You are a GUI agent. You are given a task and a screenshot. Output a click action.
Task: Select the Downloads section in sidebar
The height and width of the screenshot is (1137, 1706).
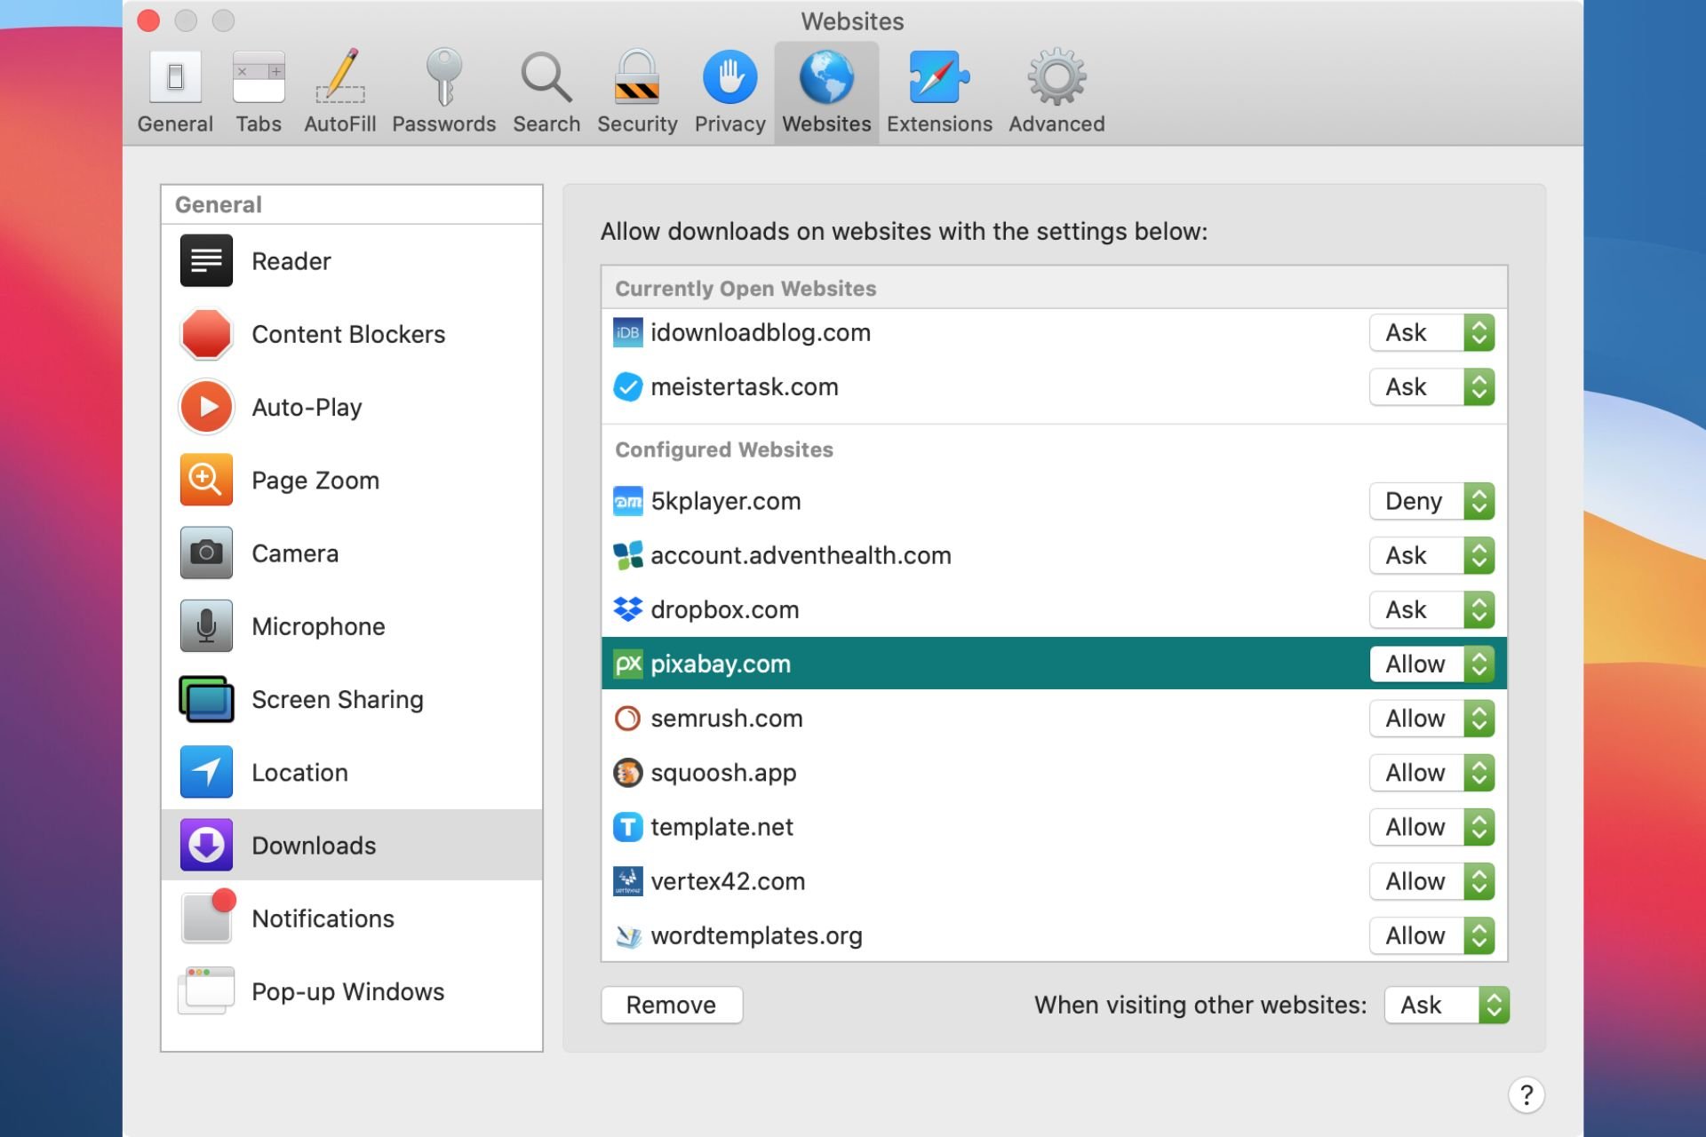[350, 845]
